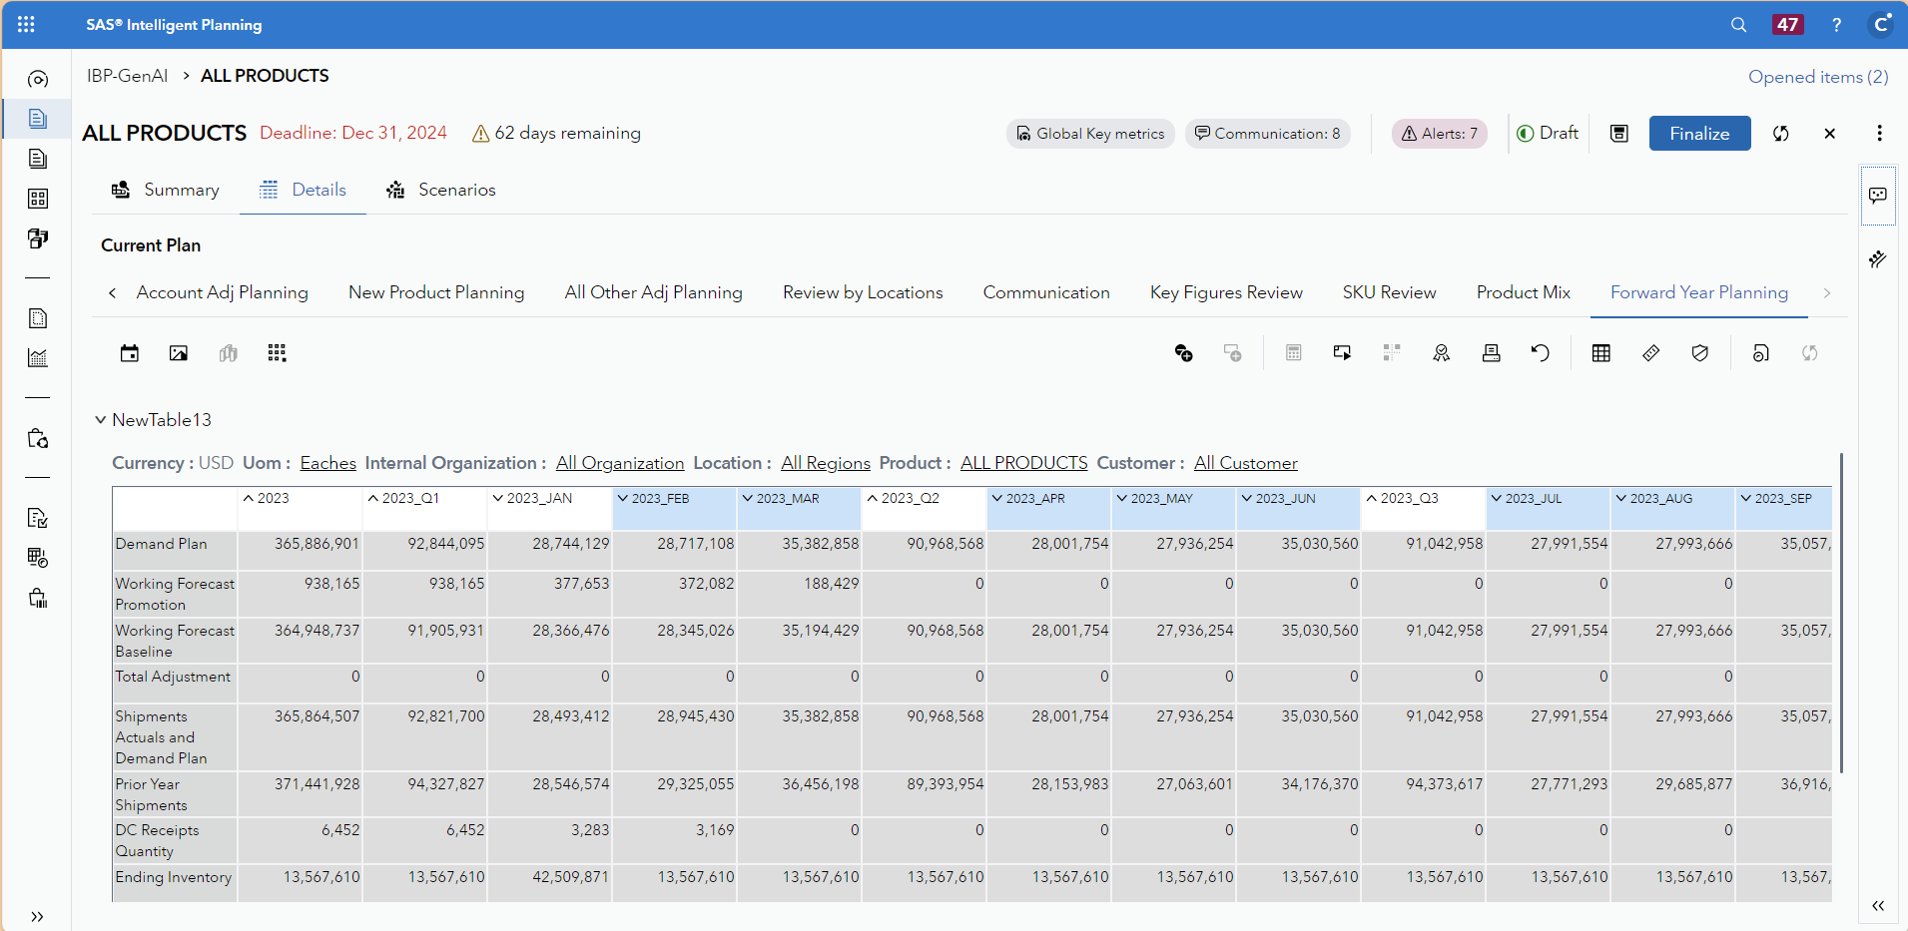Viewport: 1908px width, 931px height.
Task: Select the calculator icon in the table toolbar
Action: click(1294, 352)
